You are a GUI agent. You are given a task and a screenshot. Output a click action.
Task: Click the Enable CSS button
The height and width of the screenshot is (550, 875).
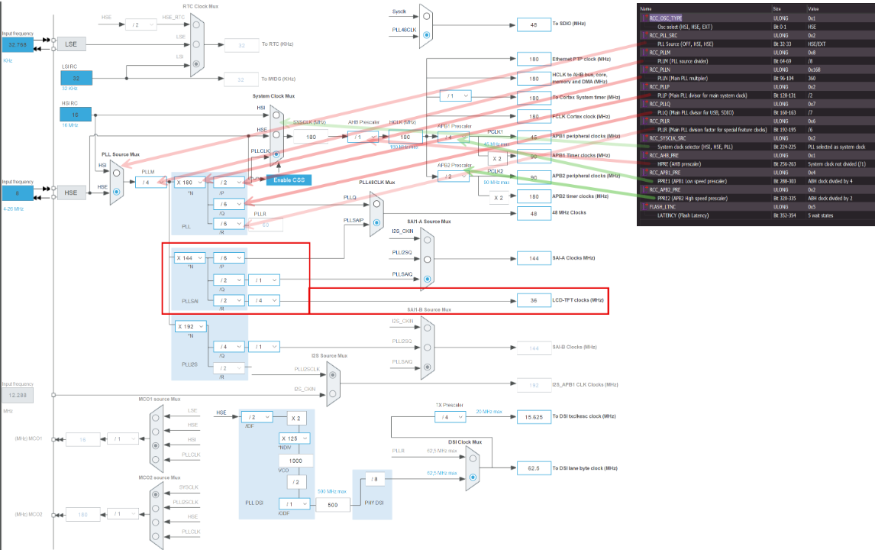(289, 179)
